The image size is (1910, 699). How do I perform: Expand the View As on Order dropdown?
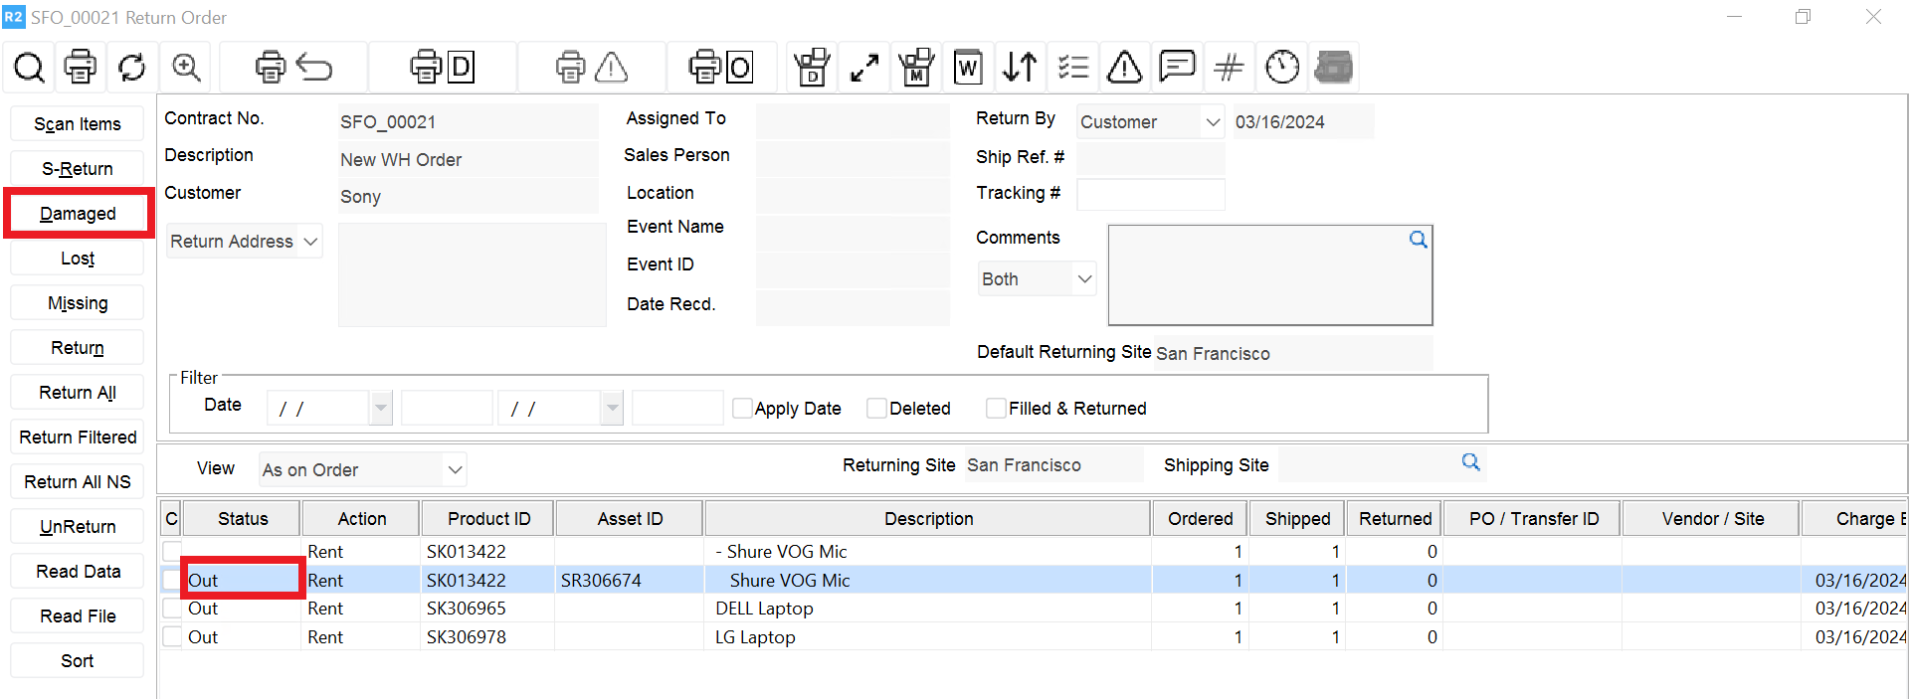455,470
